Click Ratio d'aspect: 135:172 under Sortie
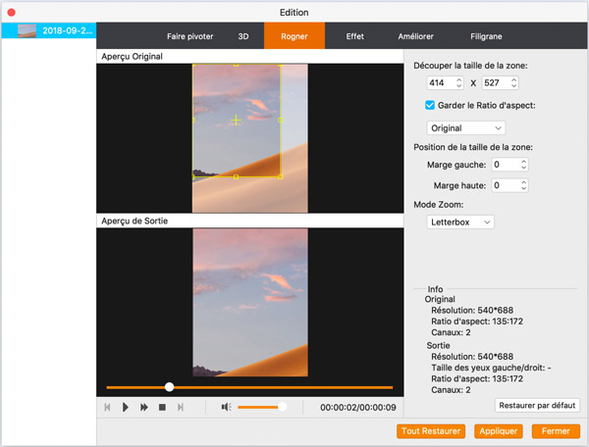Viewport: 589px width, 447px height. [x=477, y=378]
